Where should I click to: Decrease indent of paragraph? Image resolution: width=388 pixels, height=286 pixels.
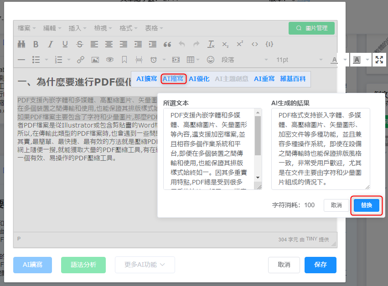138,44
